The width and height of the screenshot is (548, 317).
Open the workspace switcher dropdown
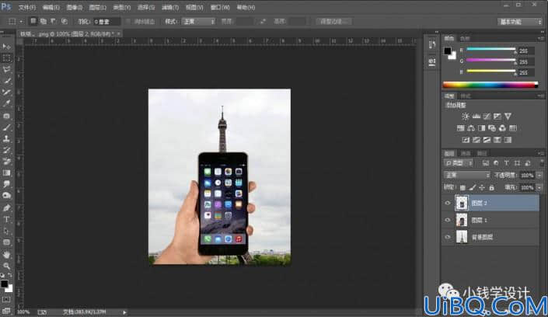coord(519,22)
